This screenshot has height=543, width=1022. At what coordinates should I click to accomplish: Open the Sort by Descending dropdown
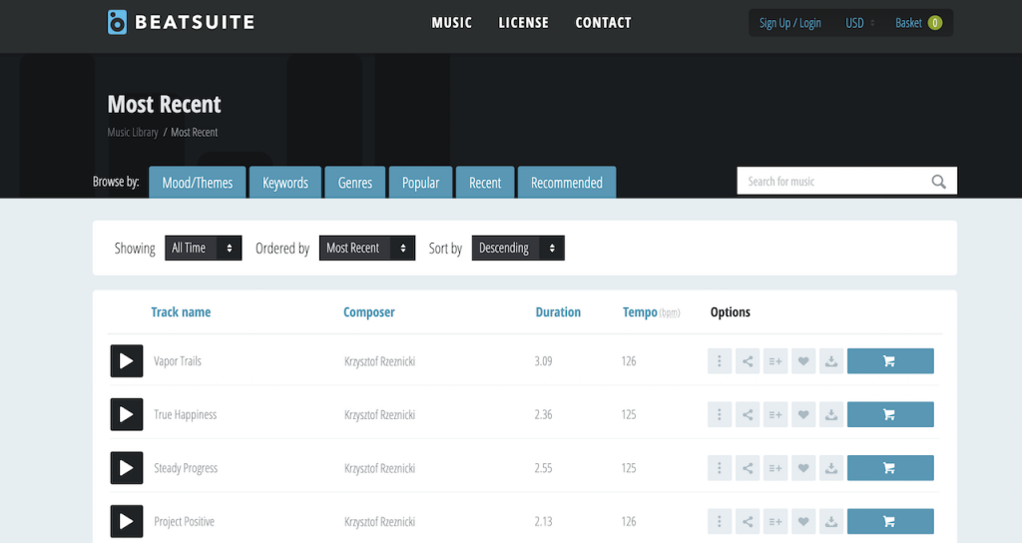(518, 248)
